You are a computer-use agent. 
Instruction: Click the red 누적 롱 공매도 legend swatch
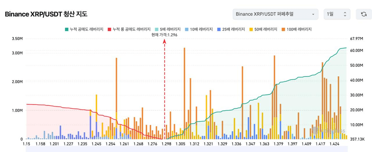point(110,29)
